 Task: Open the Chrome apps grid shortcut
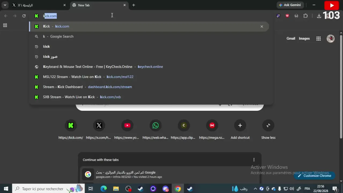click(x=5, y=25)
